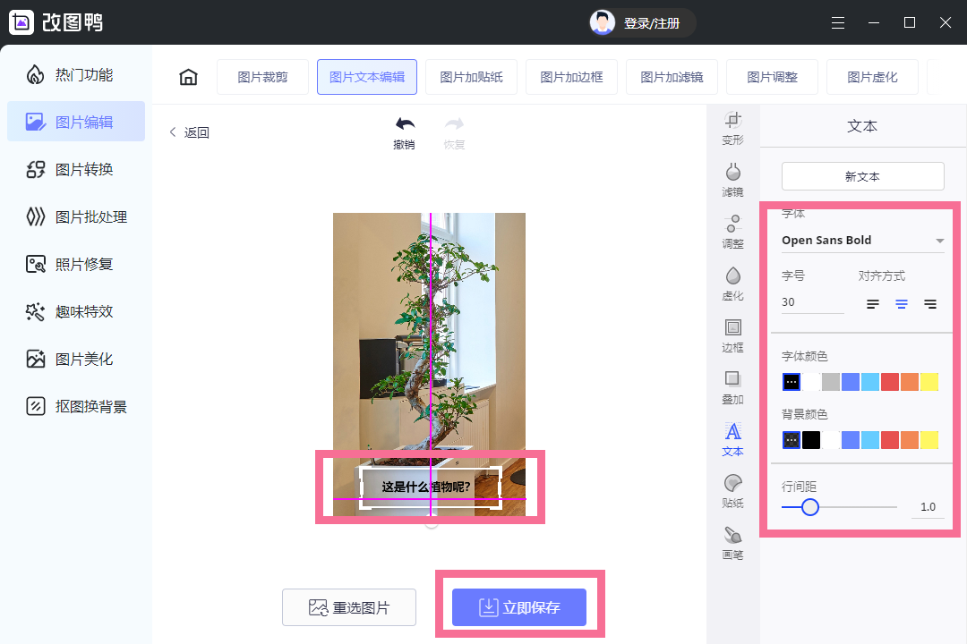This screenshot has width=967, height=644.
Task: Open 图片美化 in the sidebar
Action: pos(76,360)
